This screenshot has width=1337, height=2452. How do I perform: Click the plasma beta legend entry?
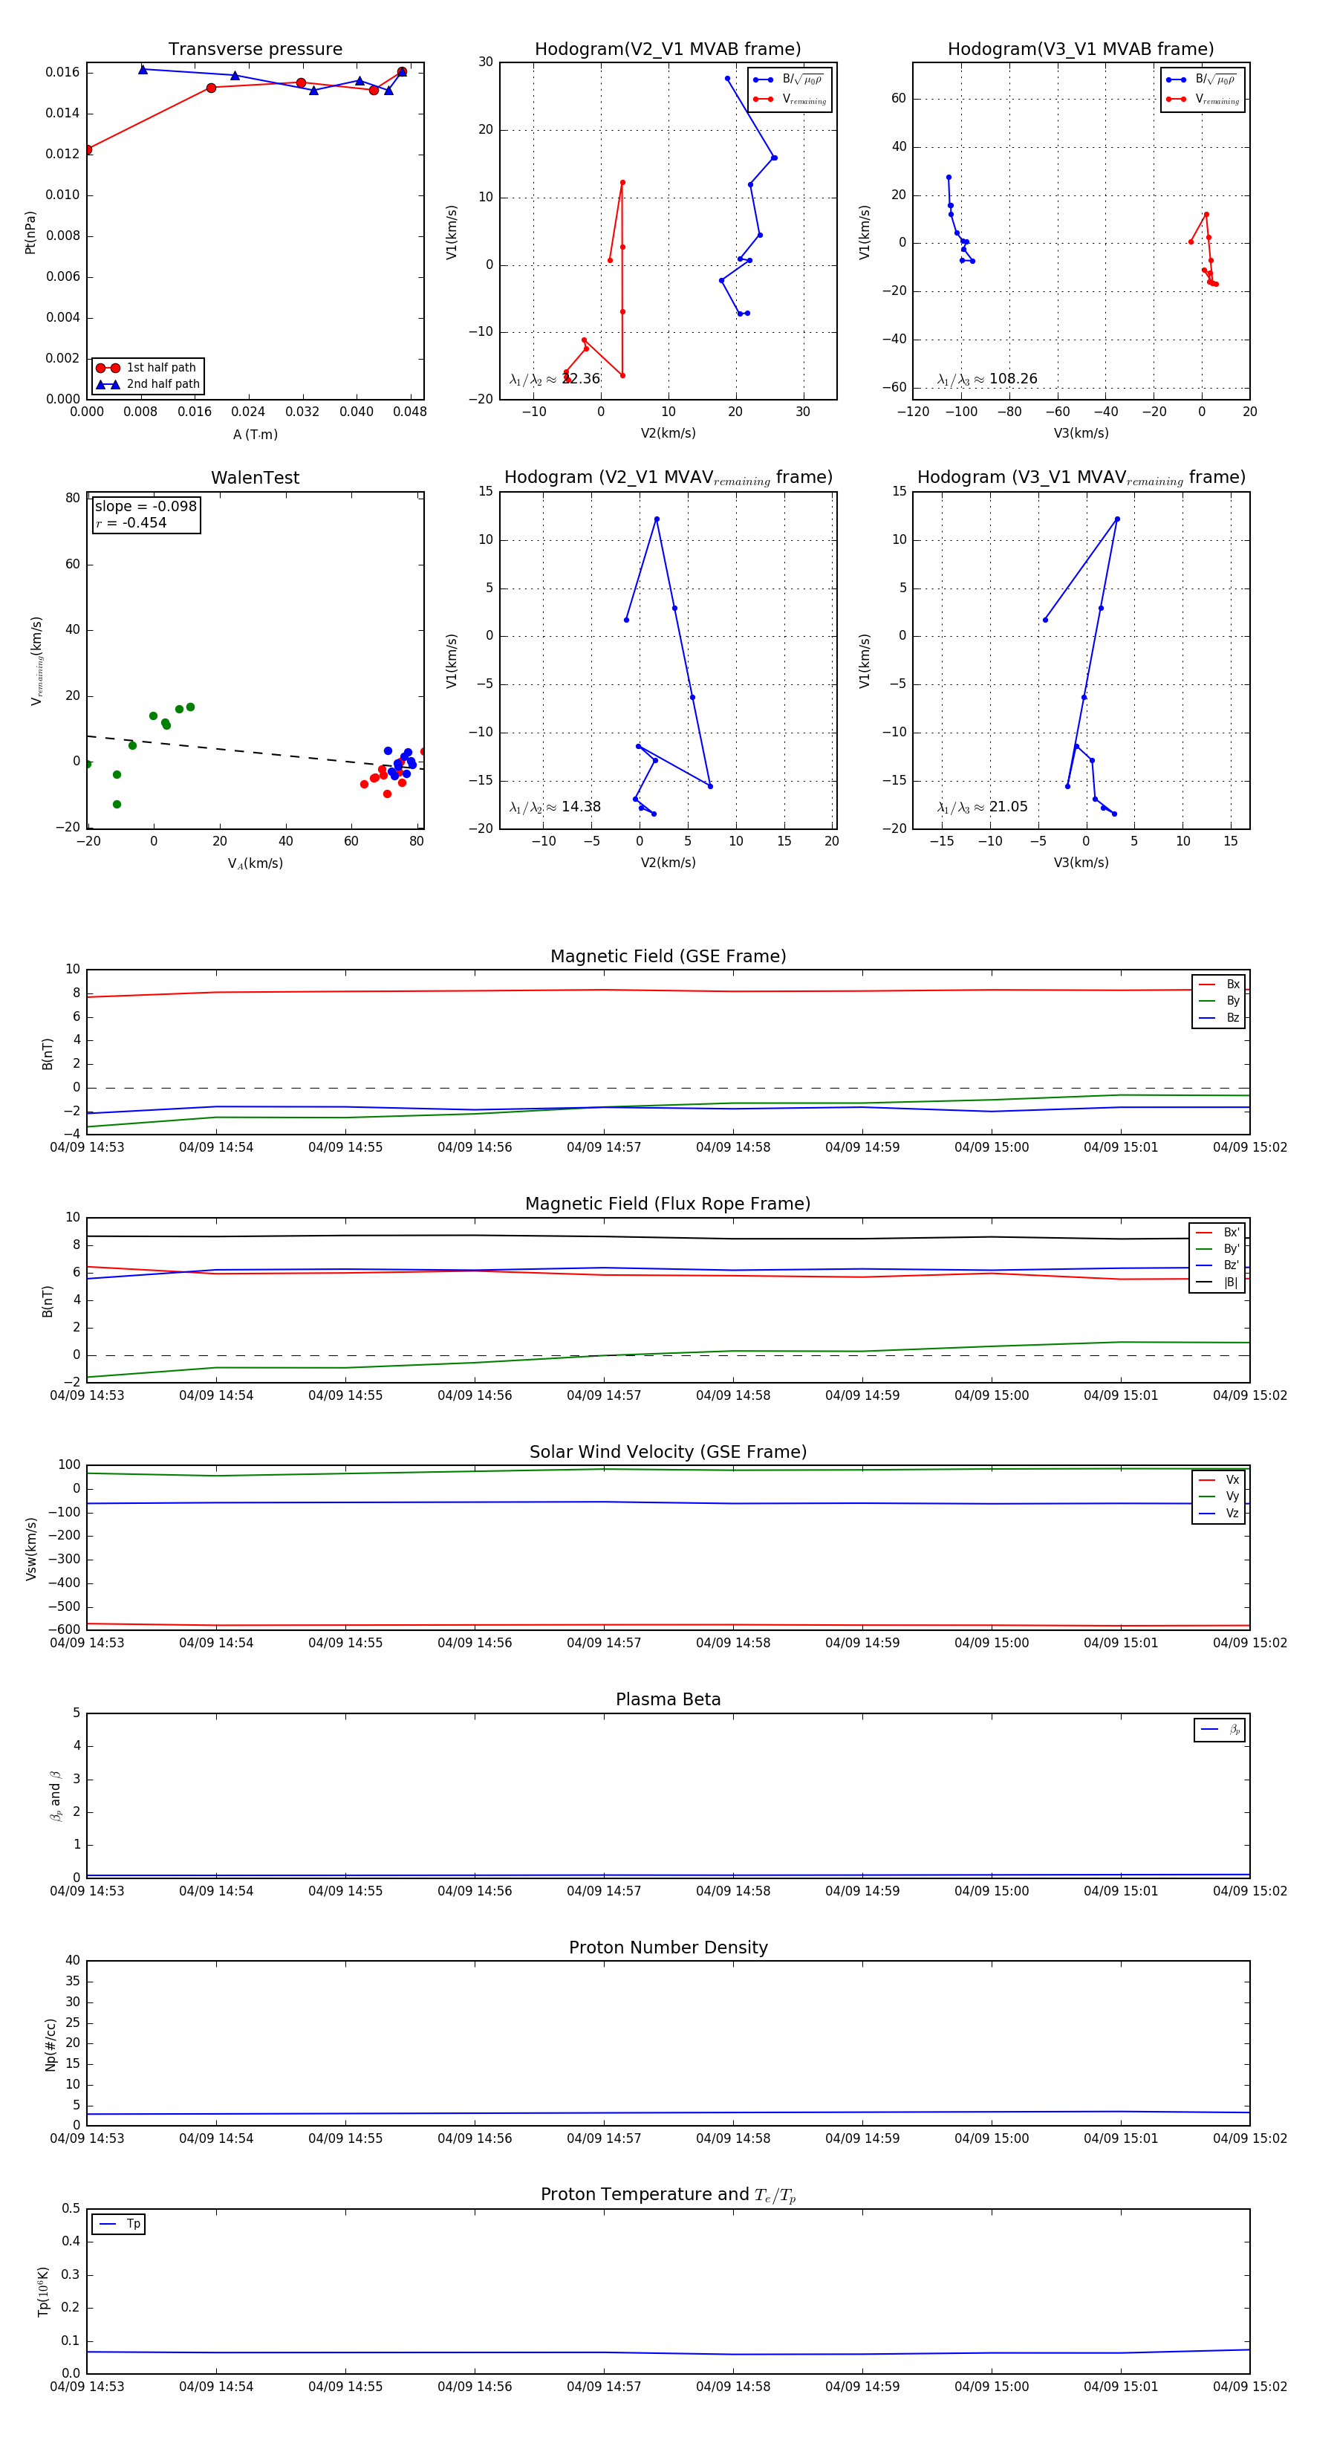pos(1220,1730)
